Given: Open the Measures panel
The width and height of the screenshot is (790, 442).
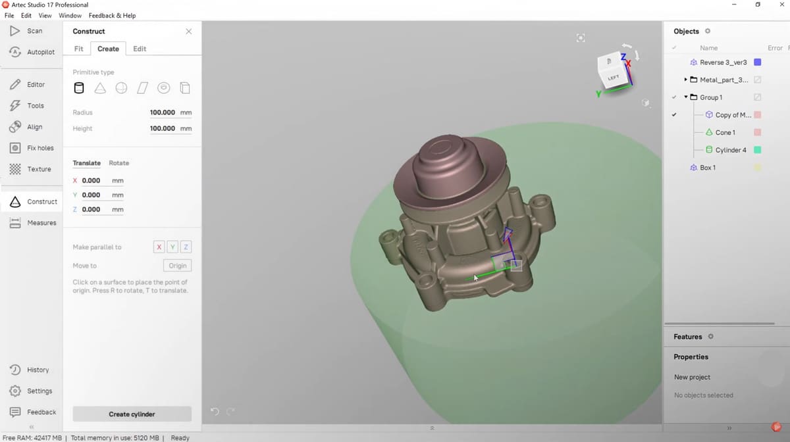Looking at the screenshot, I should (31, 223).
